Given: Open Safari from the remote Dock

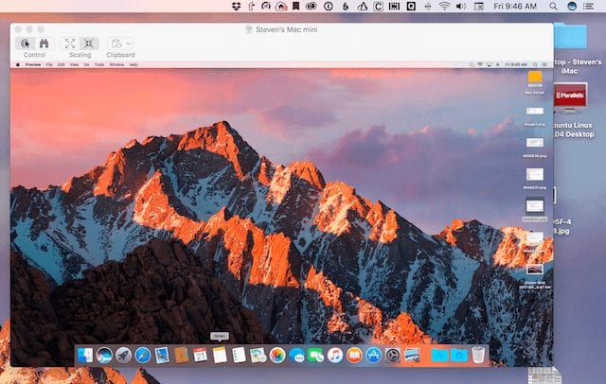Looking at the screenshot, I should click(x=142, y=355).
